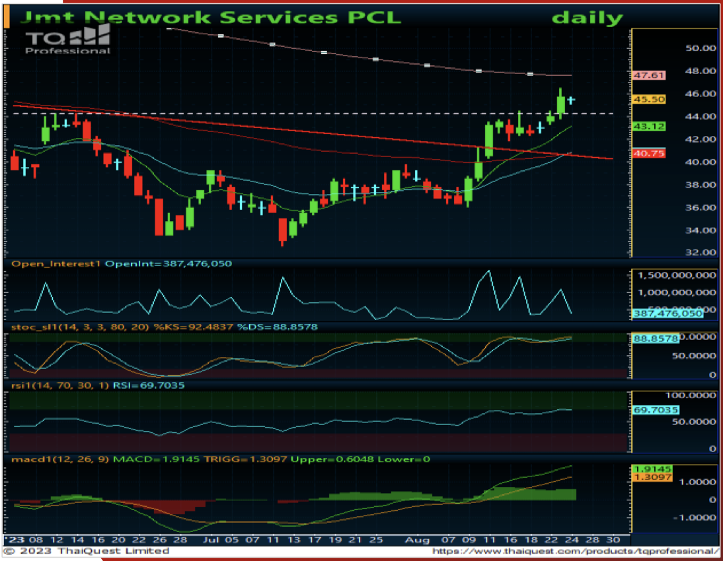Select the 1,500,000,000 open interest axis value
Screen dimensions: 723x561
(677, 275)
